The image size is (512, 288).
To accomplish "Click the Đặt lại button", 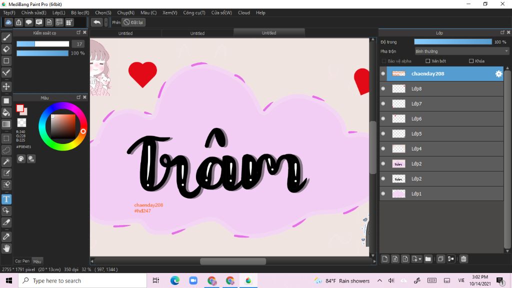I will [133, 22].
